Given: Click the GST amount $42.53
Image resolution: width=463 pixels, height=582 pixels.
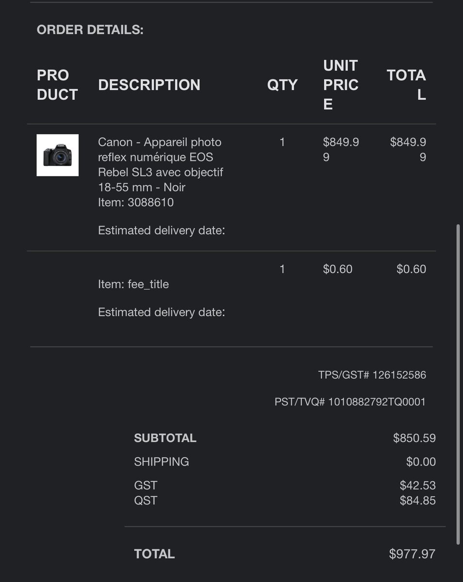Looking at the screenshot, I should click(418, 485).
